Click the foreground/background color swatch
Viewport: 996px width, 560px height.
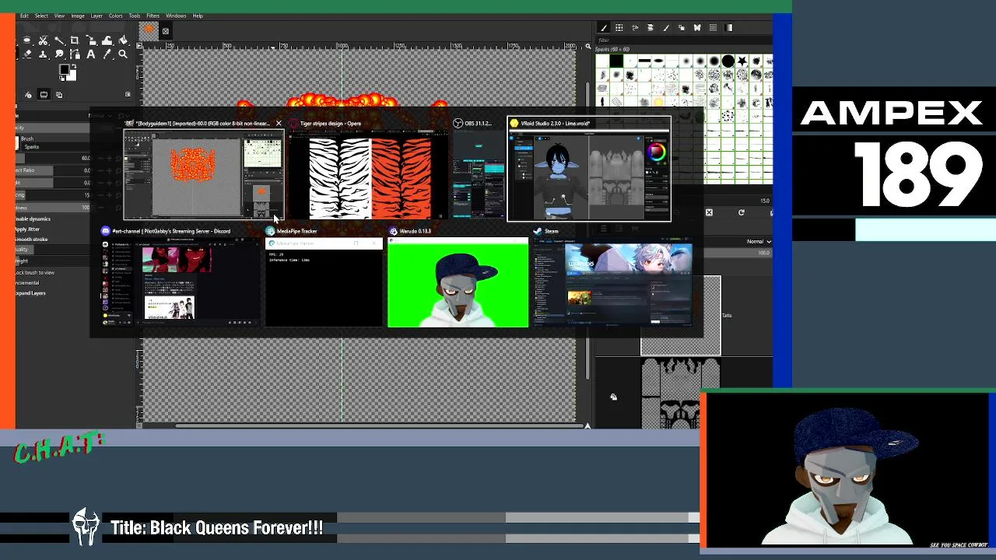click(68, 73)
